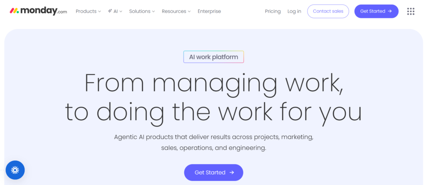Open the blue floating widget icon
426x185 pixels.
point(15,170)
